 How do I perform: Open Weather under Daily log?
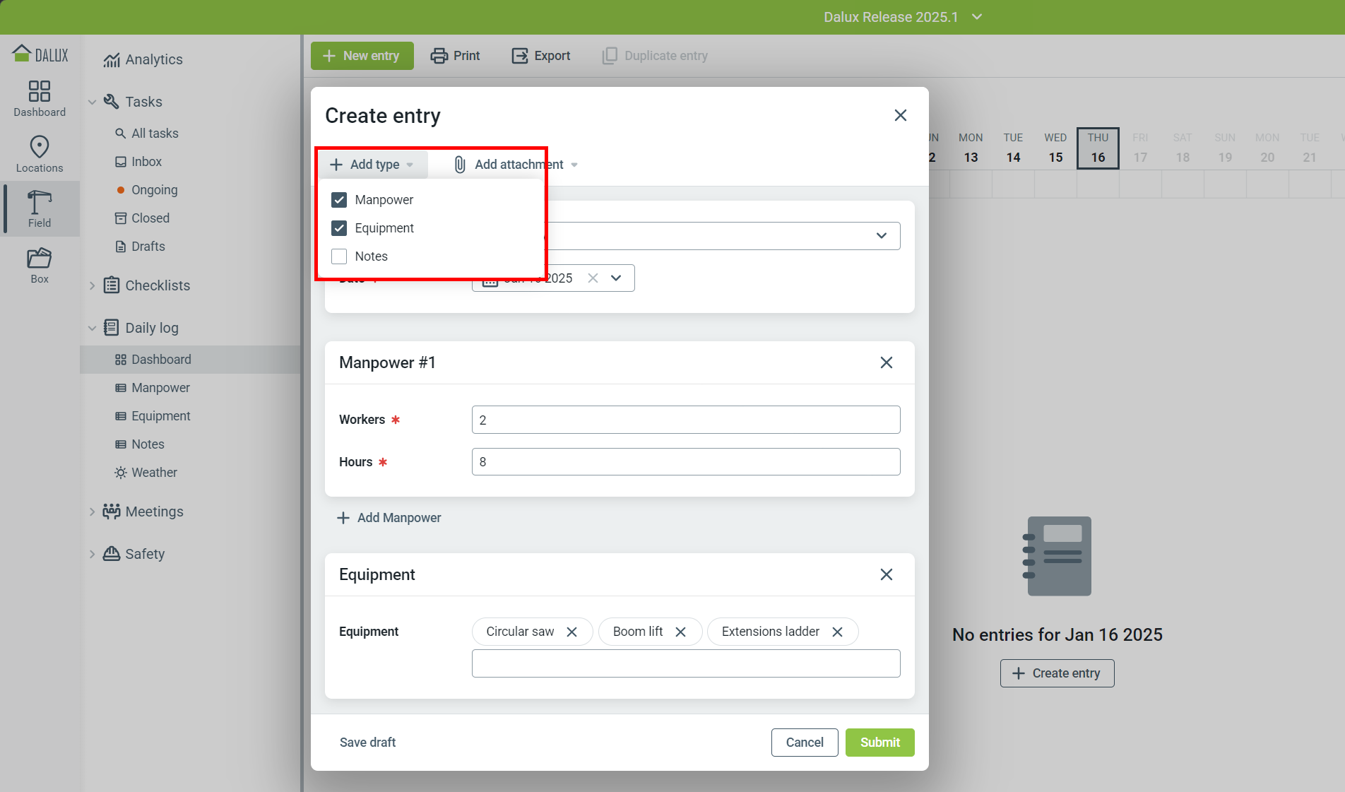point(154,473)
